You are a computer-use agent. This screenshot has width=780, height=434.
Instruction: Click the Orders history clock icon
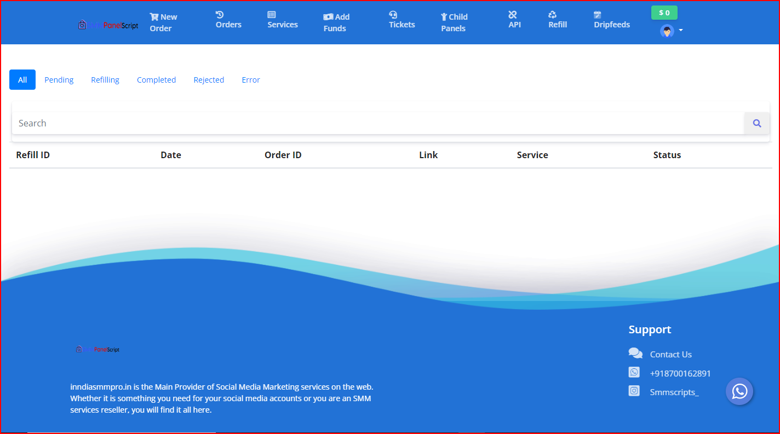(220, 15)
